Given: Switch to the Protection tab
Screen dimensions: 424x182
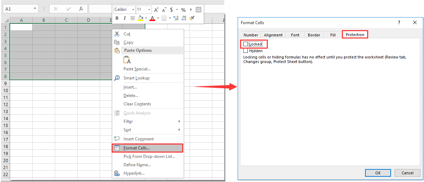Looking at the screenshot, I should pos(355,35).
